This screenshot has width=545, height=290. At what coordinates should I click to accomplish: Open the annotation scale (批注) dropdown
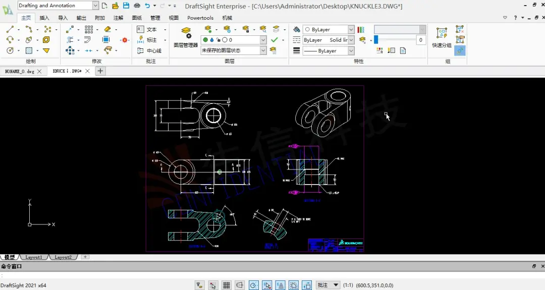pos(328,285)
